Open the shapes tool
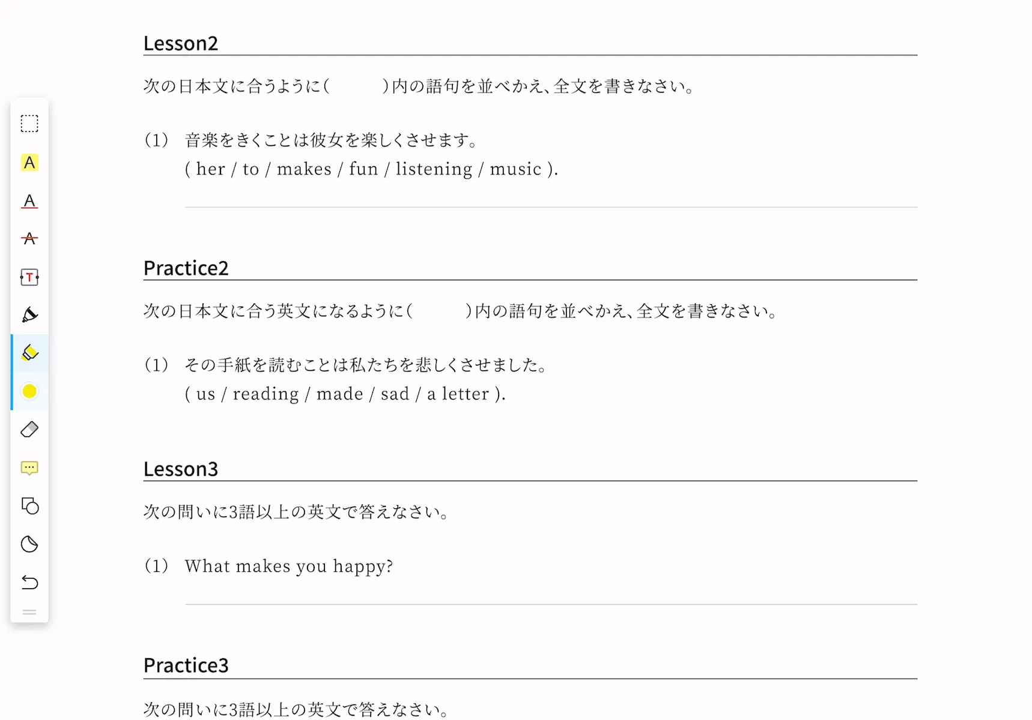 (x=29, y=506)
